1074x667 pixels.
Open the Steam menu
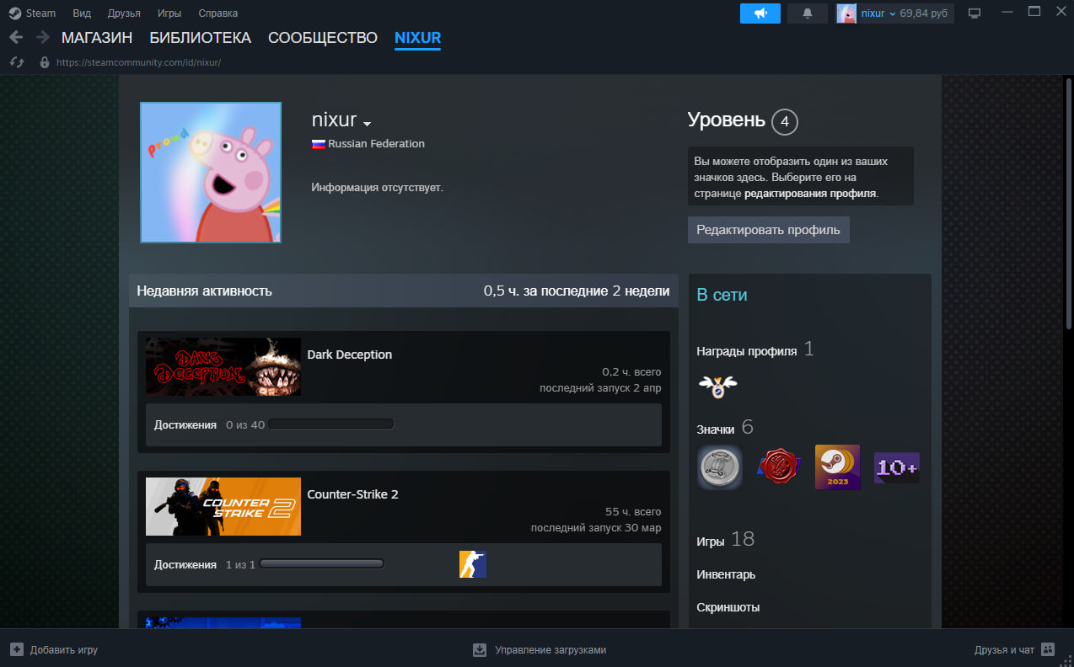coord(40,13)
